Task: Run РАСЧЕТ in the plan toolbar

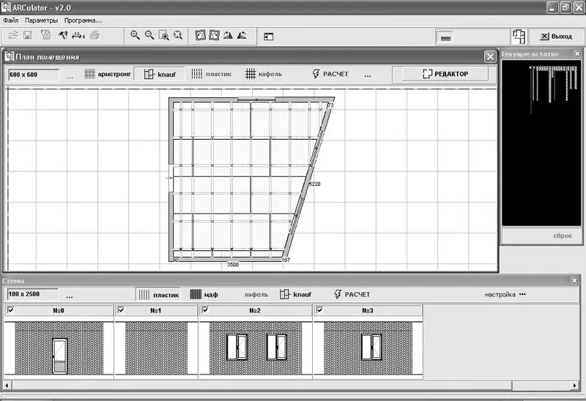Action: pyautogui.click(x=330, y=74)
